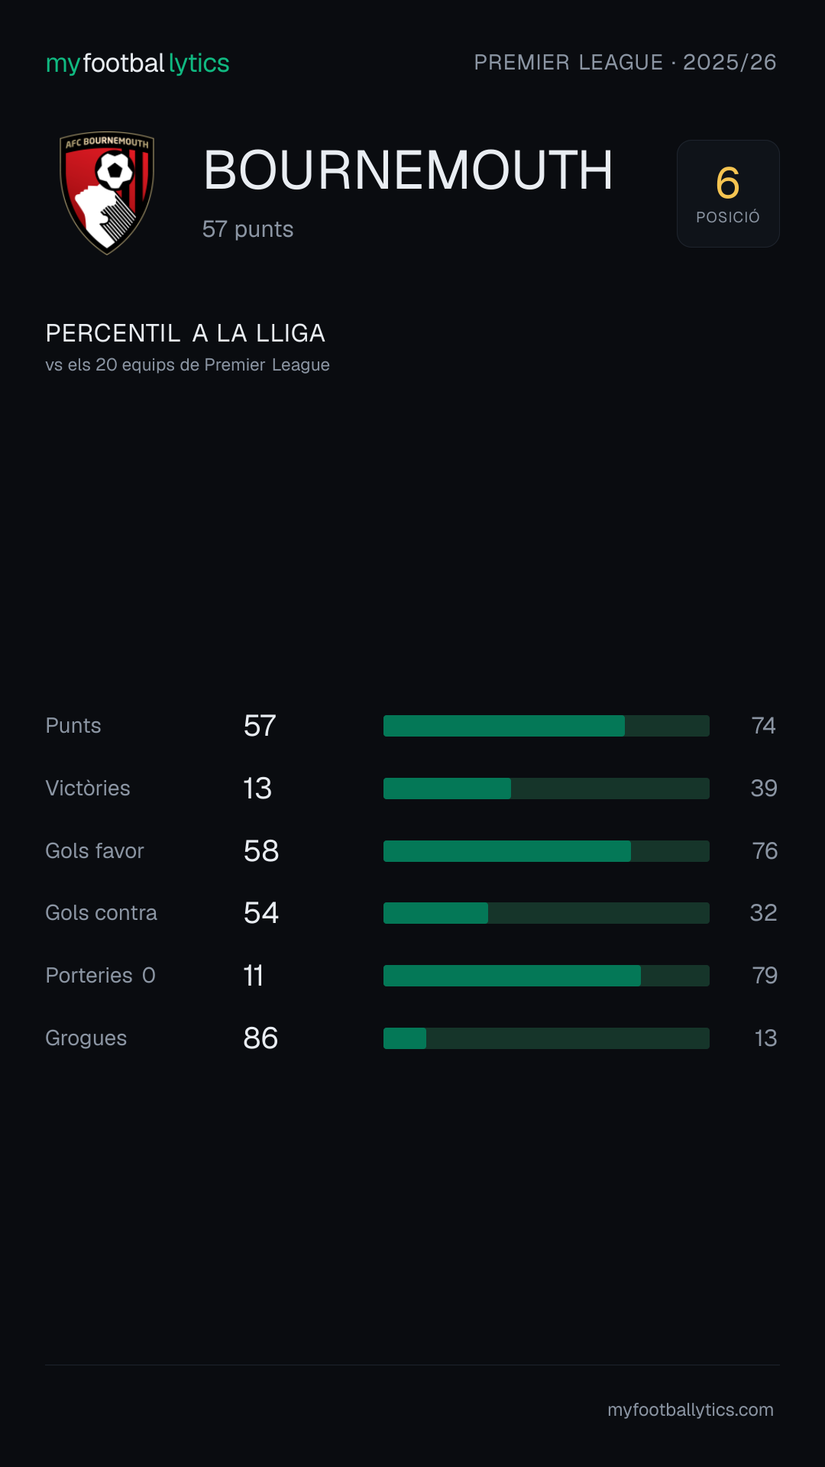Click the Gols contra percentile bar

click(x=546, y=913)
